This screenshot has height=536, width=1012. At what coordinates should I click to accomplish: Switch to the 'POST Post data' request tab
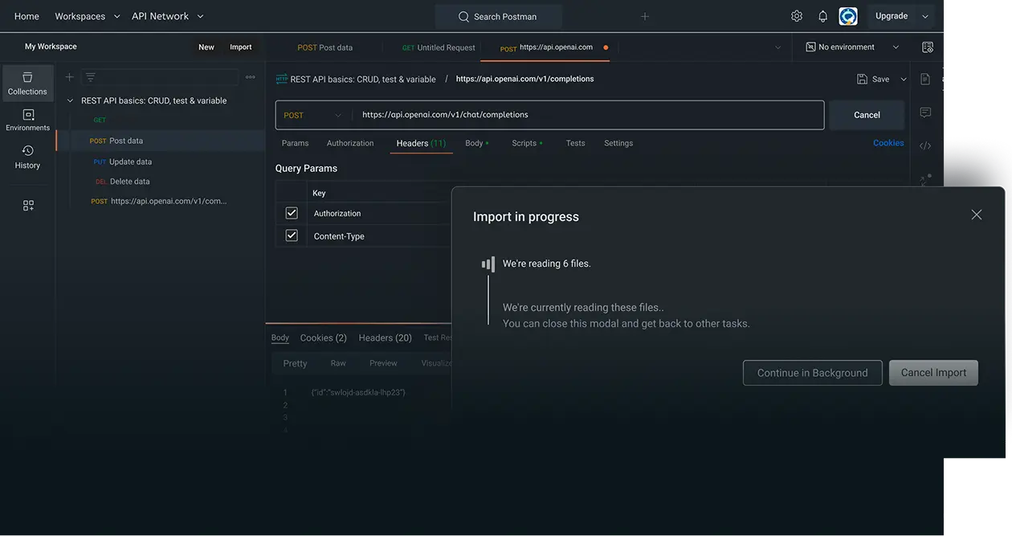click(325, 47)
